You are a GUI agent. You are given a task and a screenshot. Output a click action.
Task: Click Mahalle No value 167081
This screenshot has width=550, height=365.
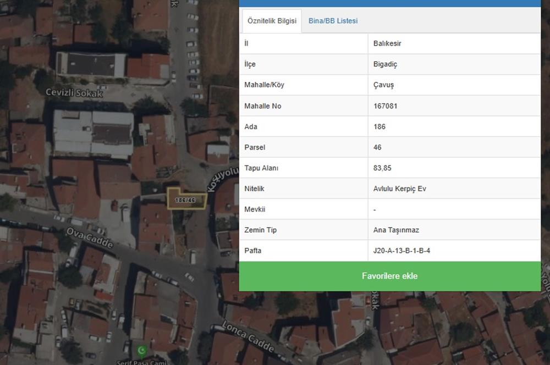(x=385, y=106)
